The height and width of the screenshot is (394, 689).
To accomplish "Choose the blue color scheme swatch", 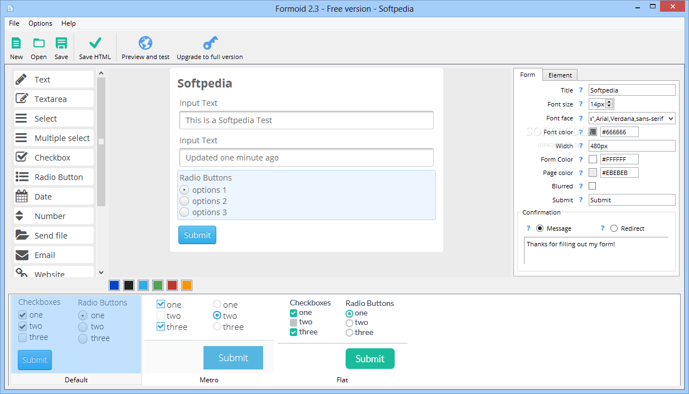I will pyautogui.click(x=114, y=285).
